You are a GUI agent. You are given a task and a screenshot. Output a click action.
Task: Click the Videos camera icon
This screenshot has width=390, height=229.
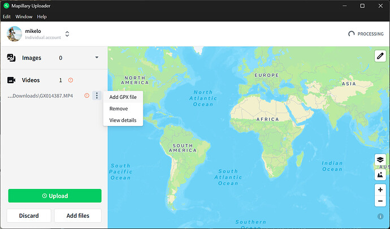(11, 80)
